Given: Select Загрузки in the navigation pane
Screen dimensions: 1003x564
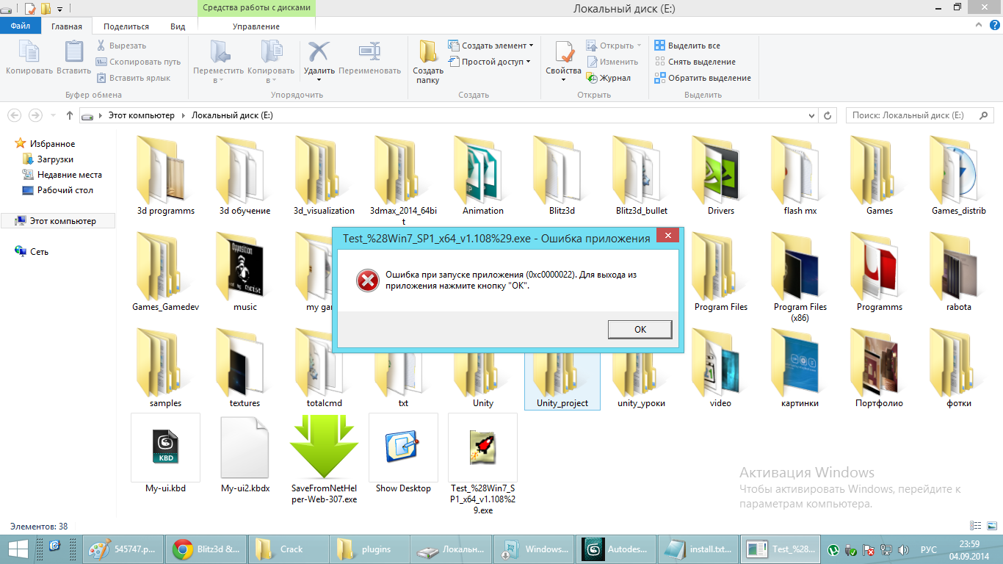Looking at the screenshot, I should pyautogui.click(x=55, y=159).
